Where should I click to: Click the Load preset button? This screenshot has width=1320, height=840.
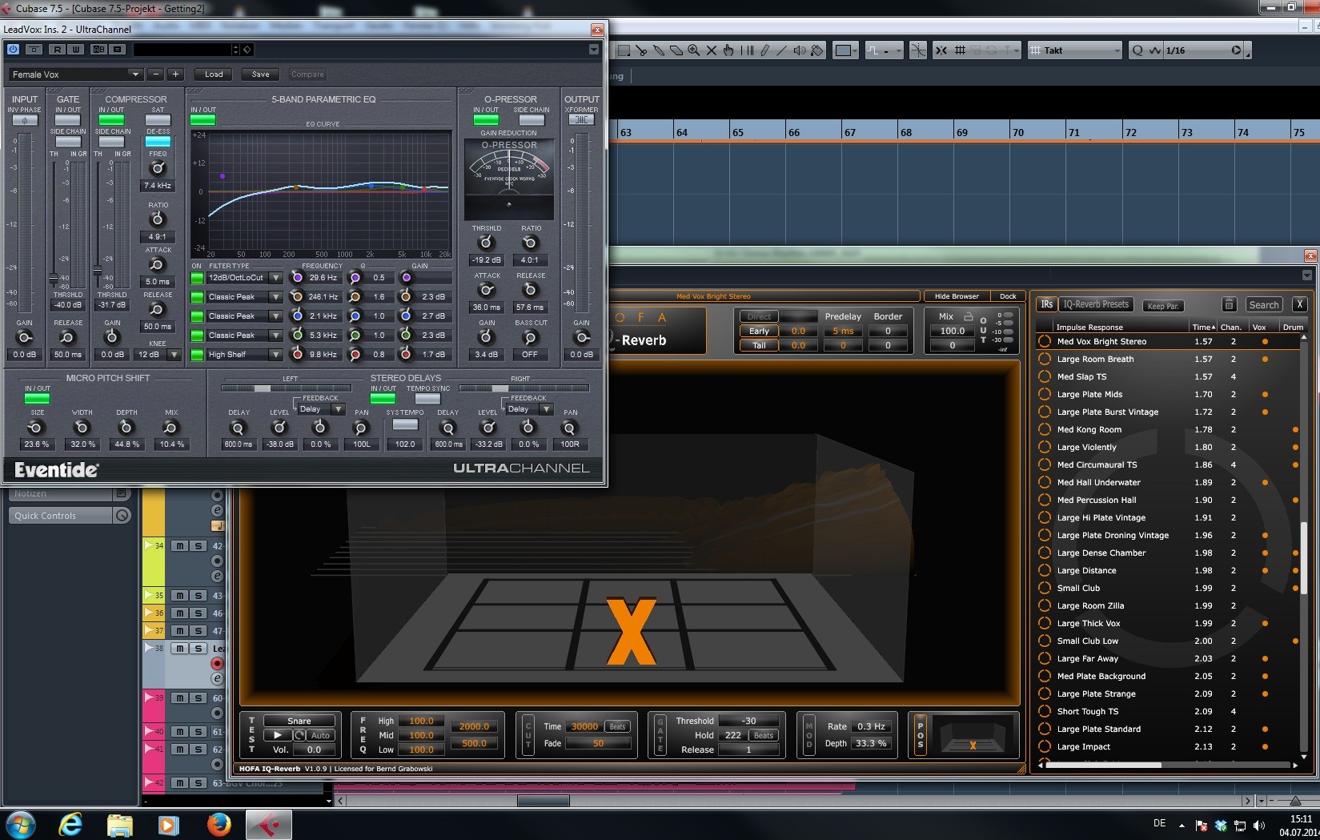tap(214, 74)
